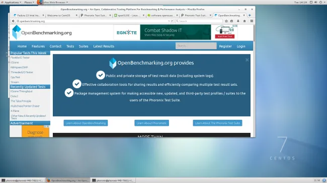Open the Firefox downloads arrow icon
The width and height of the screenshot is (327, 183).
pyautogui.click(x=238, y=21)
